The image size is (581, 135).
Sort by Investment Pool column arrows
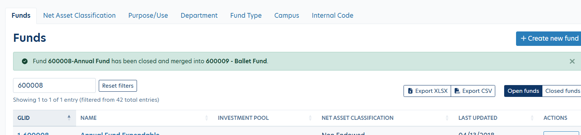[310, 118]
